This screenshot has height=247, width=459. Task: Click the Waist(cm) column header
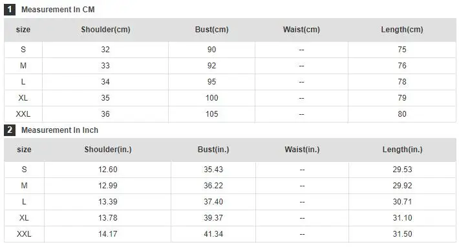(301, 30)
